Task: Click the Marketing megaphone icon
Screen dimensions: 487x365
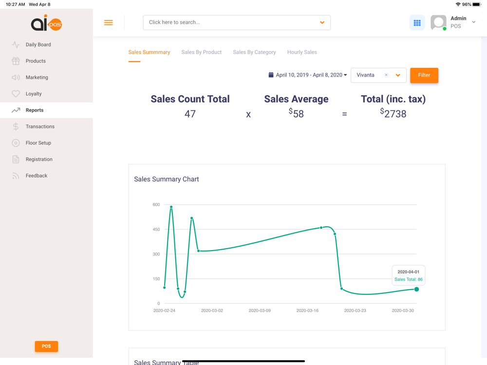Action: point(16,77)
